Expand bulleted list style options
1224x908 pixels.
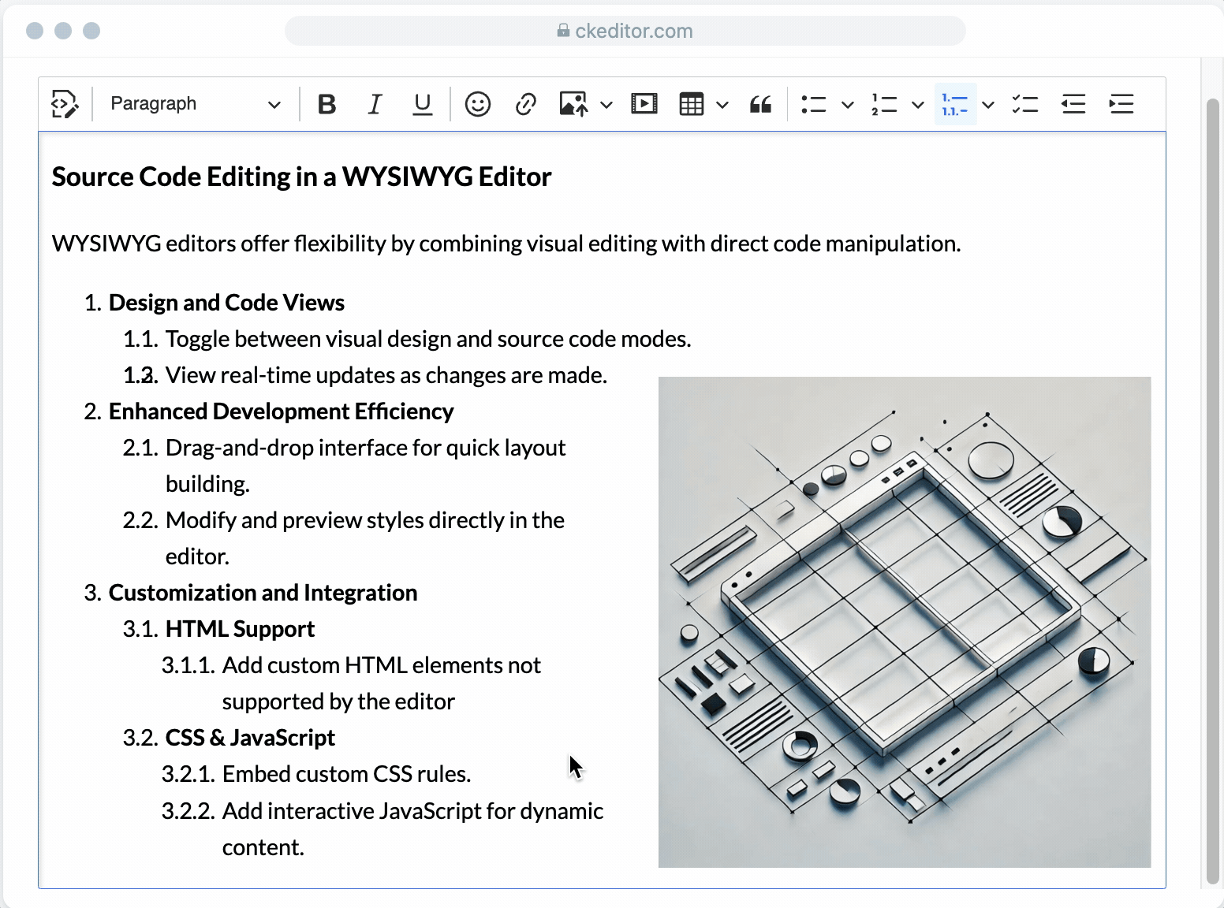(848, 105)
